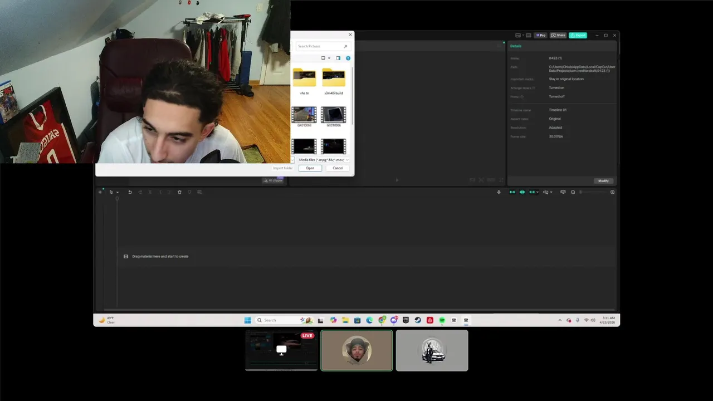Open the selected file in the dialog
The width and height of the screenshot is (713, 401).
point(310,168)
